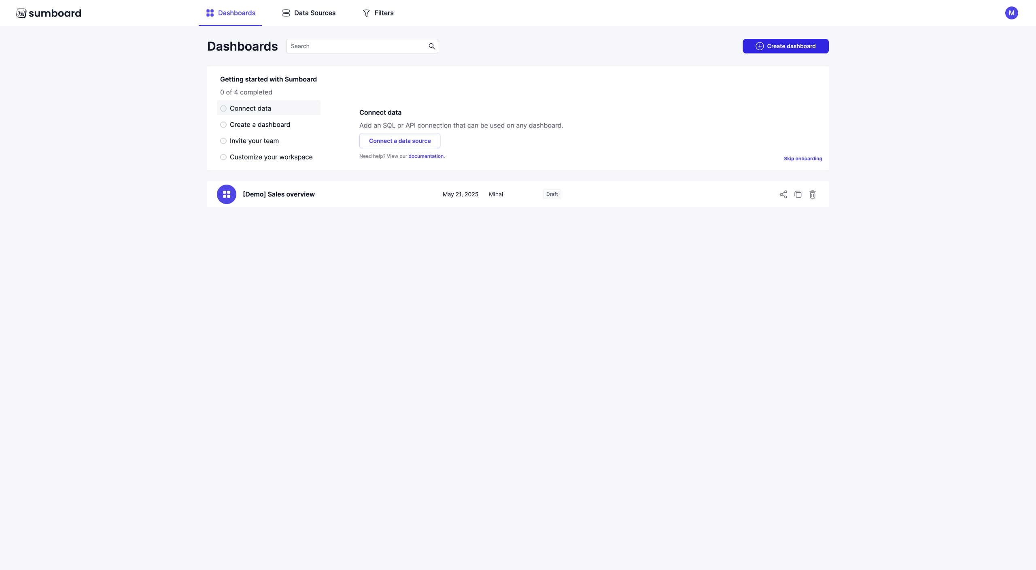
Task: Select Customize your workspace onboarding step
Action: point(271,157)
